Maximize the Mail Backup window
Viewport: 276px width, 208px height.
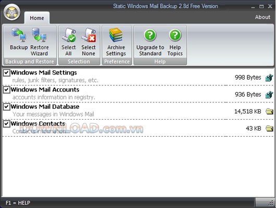261,7
